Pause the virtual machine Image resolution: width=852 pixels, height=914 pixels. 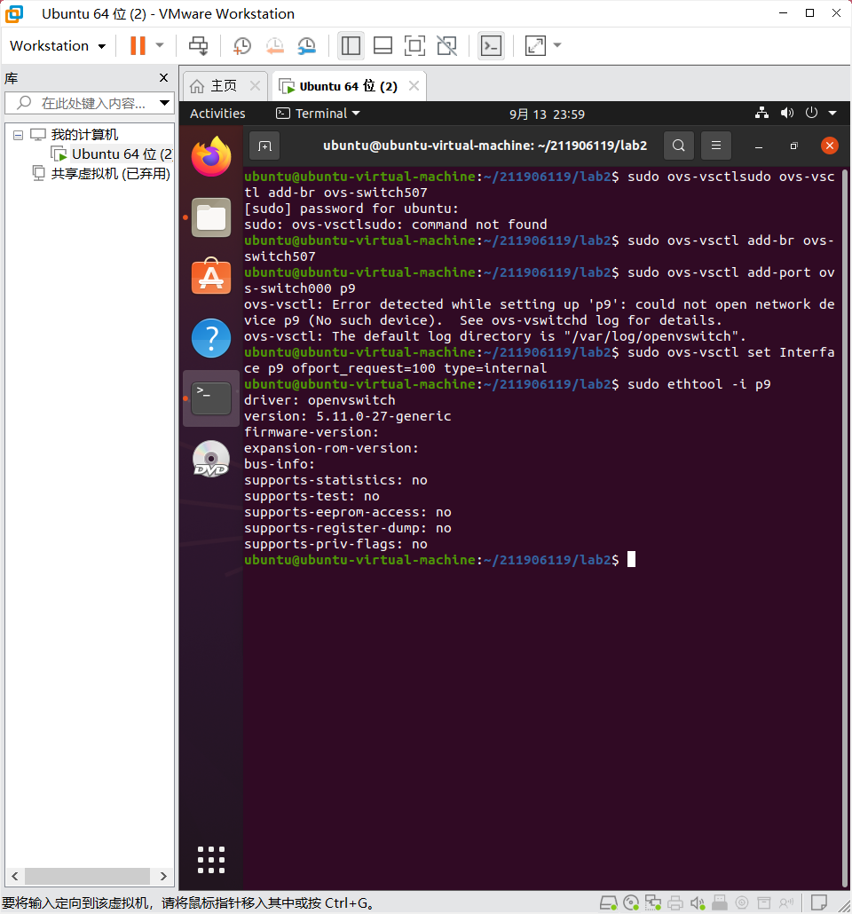138,45
